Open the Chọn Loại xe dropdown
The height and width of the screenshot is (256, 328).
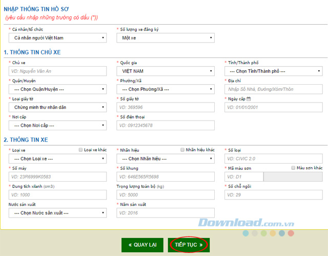pyautogui.click(x=58, y=159)
